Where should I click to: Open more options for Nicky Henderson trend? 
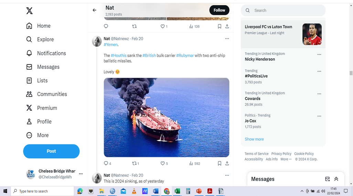coord(319,54)
